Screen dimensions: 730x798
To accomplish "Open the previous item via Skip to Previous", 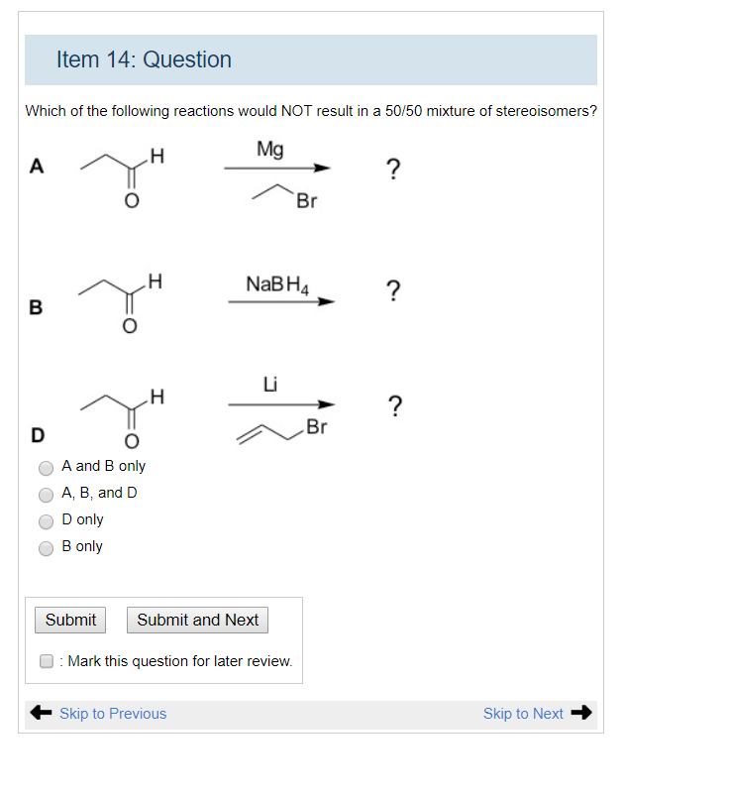I will 112,713.
